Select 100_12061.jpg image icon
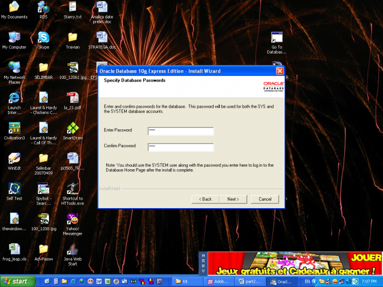Viewport: 383px width, 287px height. pos(73,71)
